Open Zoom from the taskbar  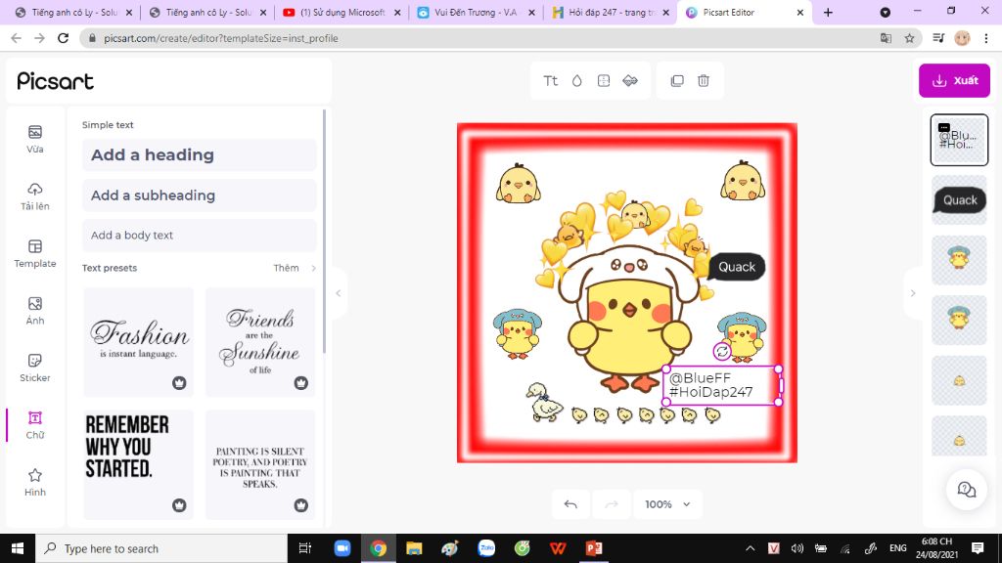342,548
